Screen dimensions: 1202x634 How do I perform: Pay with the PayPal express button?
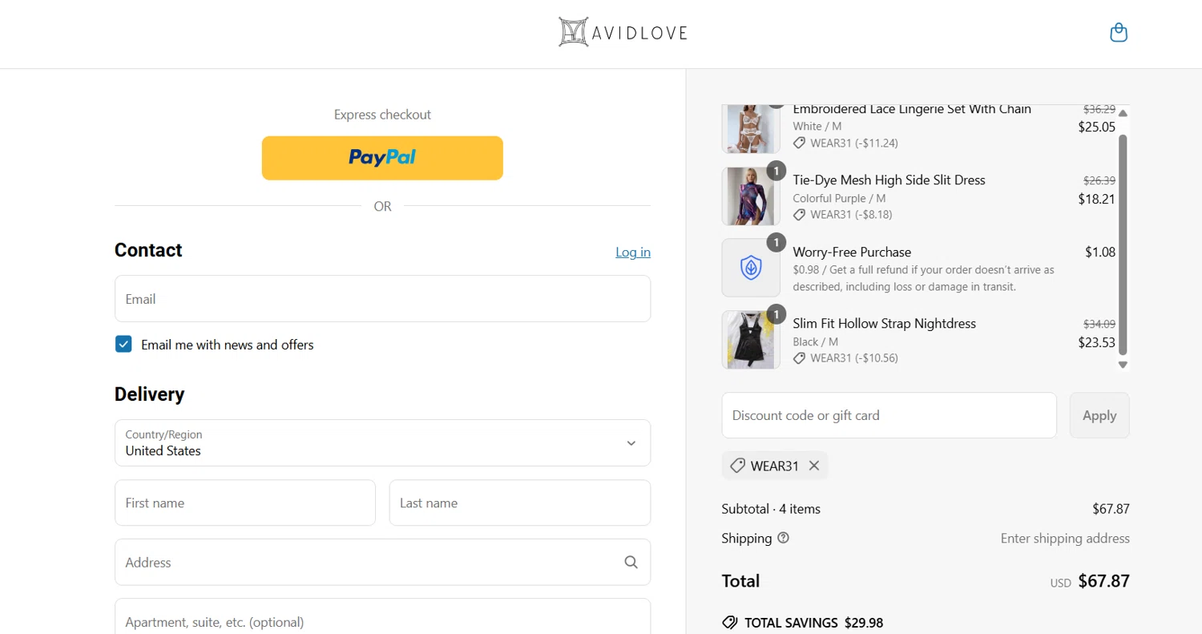click(382, 158)
